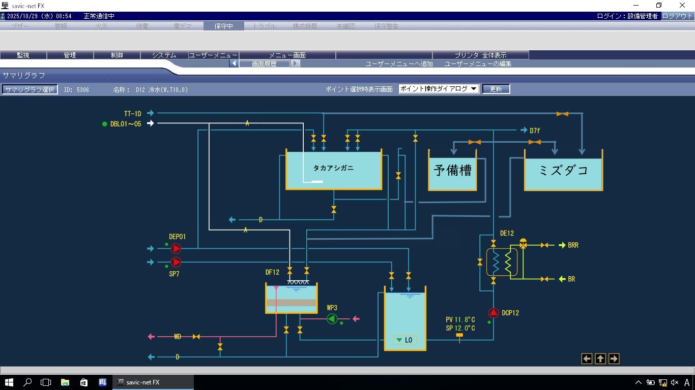Click the DE12 heat exchanger symbol
The width and height of the screenshot is (695, 390).
point(502,262)
